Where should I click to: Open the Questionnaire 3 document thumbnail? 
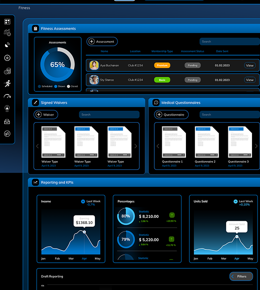[x=240, y=142]
